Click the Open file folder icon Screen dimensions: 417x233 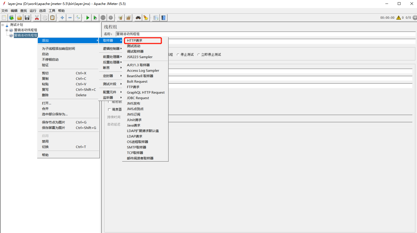click(x=19, y=18)
